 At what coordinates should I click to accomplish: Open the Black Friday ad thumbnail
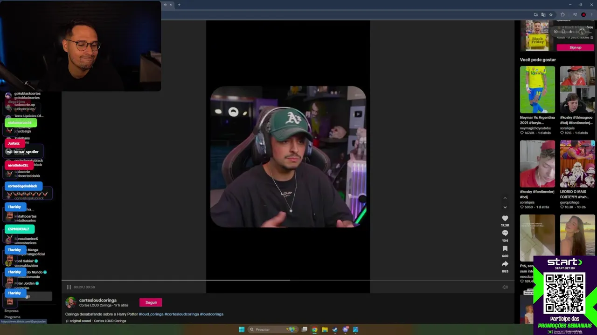point(537,35)
